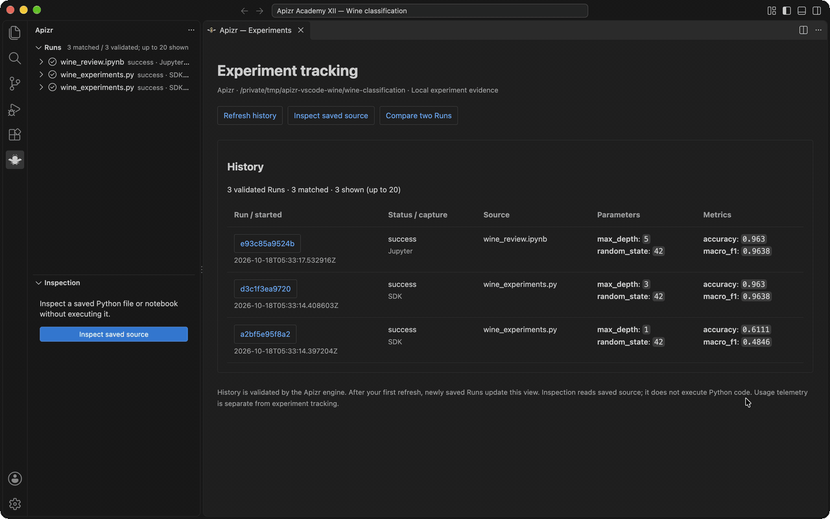This screenshot has width=830, height=519.
Task: Open the Accounts icon in activity bar
Action: click(15, 479)
